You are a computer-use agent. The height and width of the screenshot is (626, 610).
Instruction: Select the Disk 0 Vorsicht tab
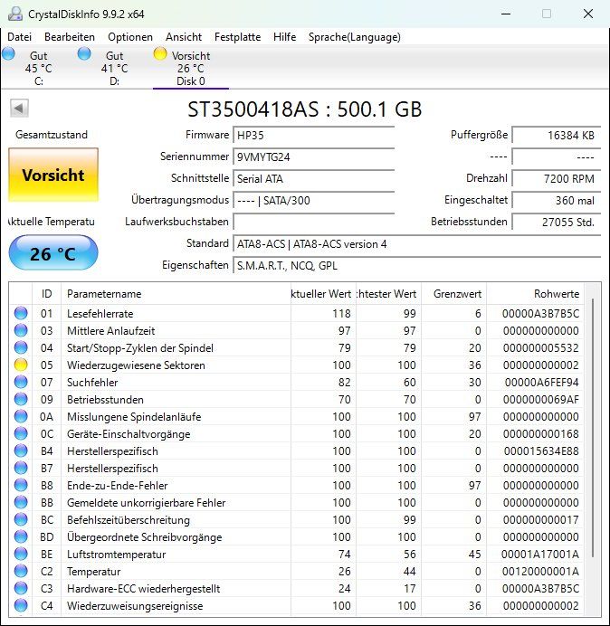coord(191,68)
